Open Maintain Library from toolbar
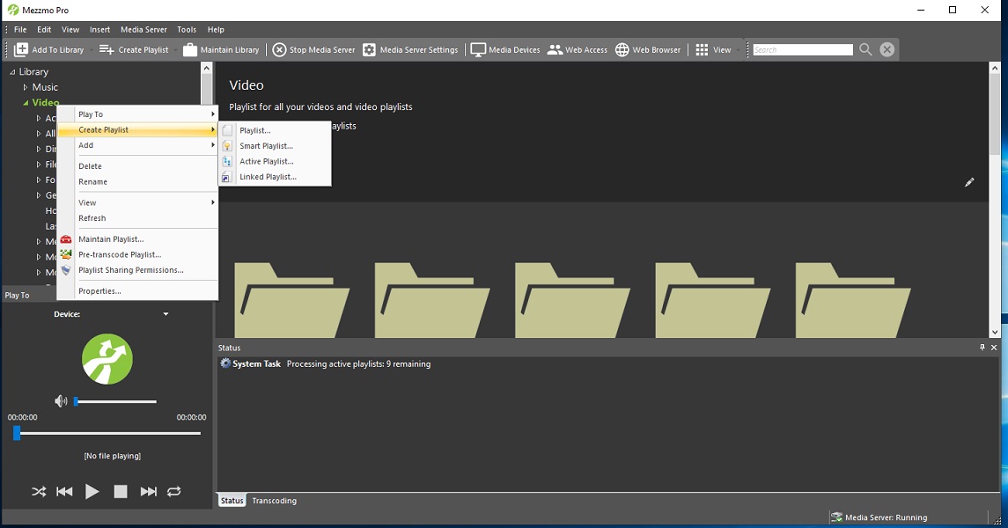1008x528 pixels. pos(189,49)
